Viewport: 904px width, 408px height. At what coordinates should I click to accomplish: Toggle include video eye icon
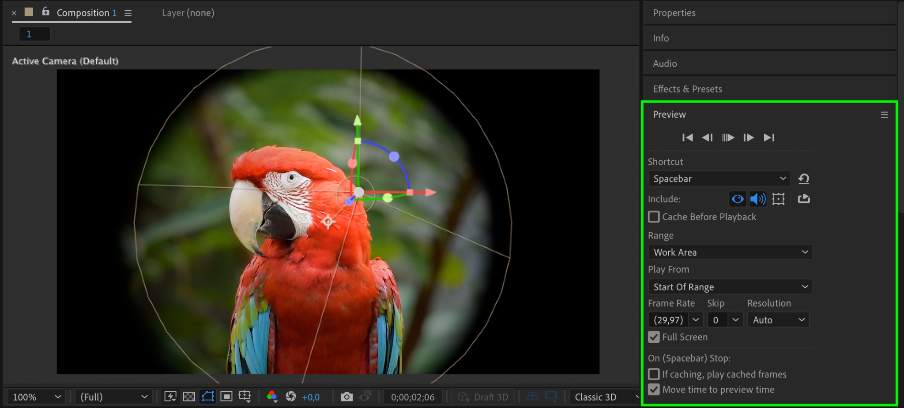737,199
